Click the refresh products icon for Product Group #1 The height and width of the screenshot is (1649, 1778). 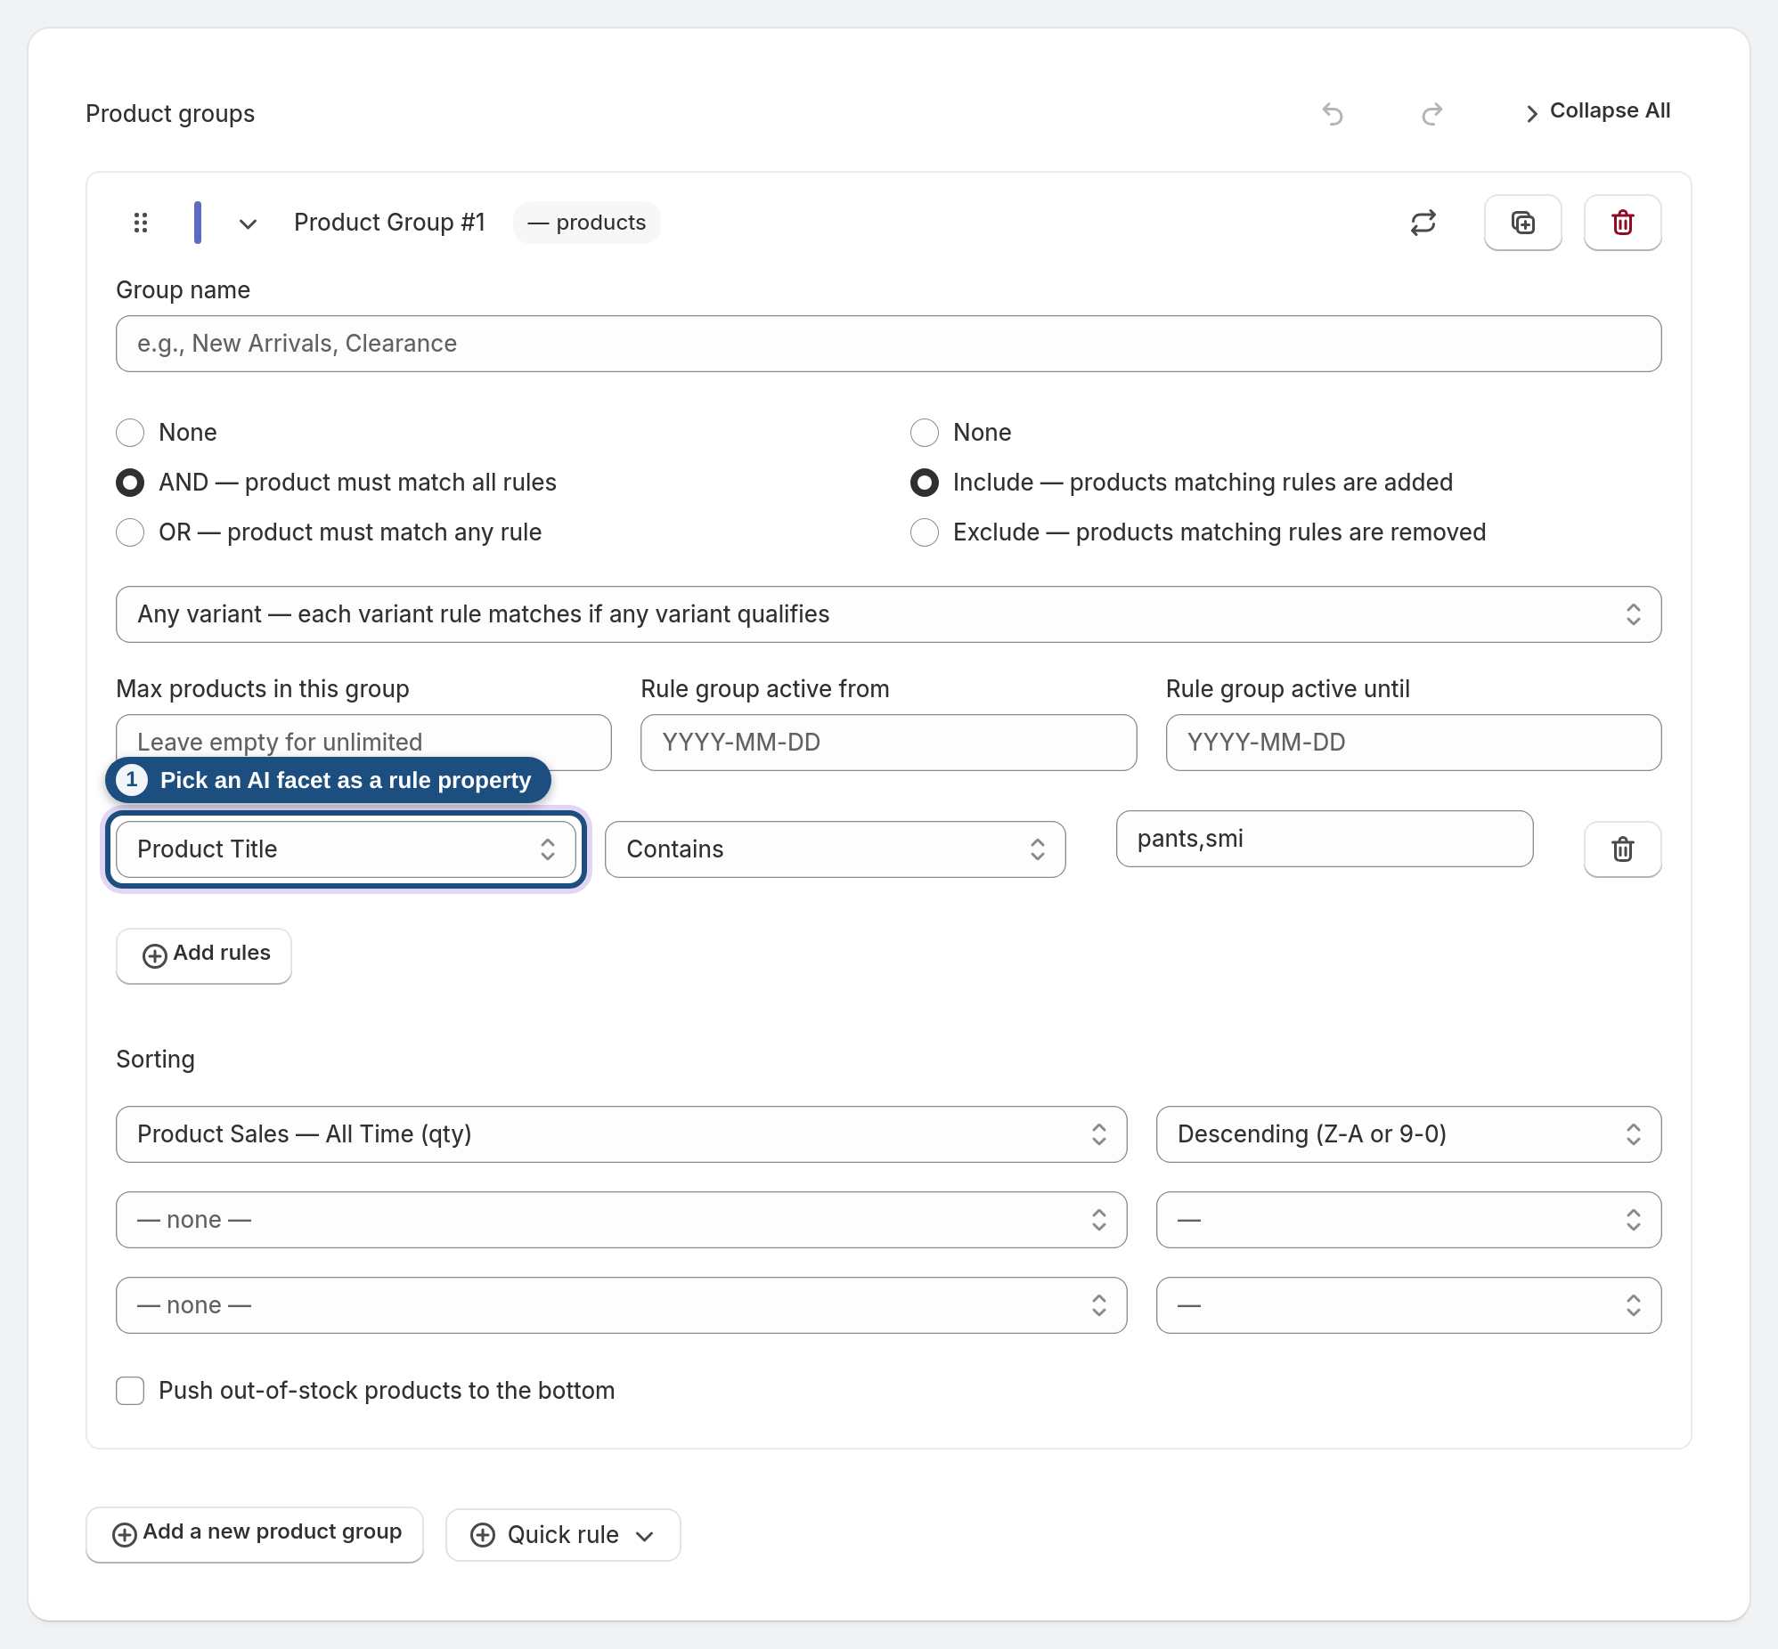pyautogui.click(x=1423, y=223)
